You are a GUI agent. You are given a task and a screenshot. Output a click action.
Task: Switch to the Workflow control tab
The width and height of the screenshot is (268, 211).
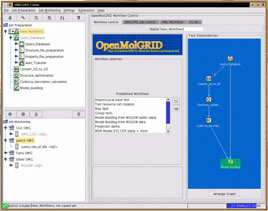(x=106, y=22)
